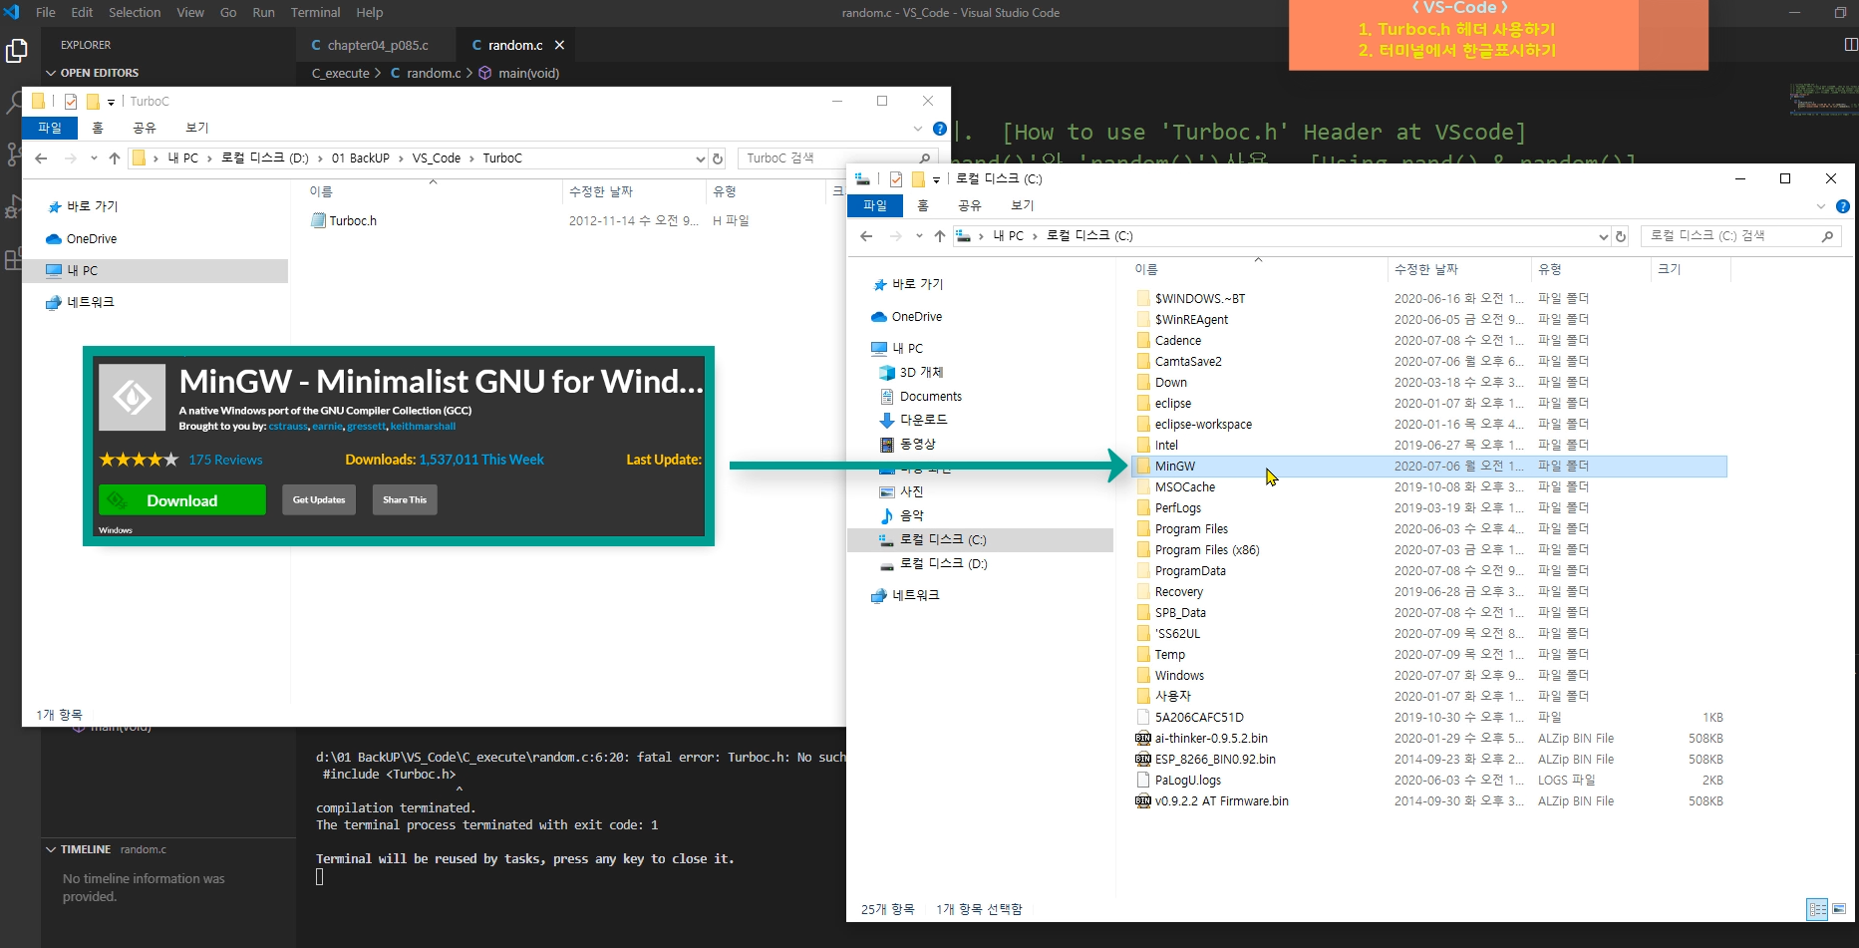Open the 175 Reviews link
This screenshot has width=1859, height=948.
(x=225, y=460)
